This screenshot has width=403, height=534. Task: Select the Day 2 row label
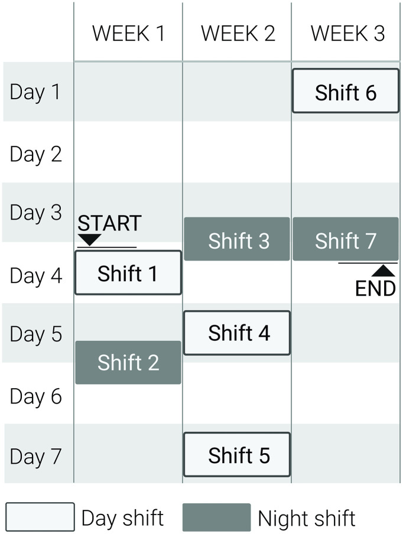coord(36,154)
